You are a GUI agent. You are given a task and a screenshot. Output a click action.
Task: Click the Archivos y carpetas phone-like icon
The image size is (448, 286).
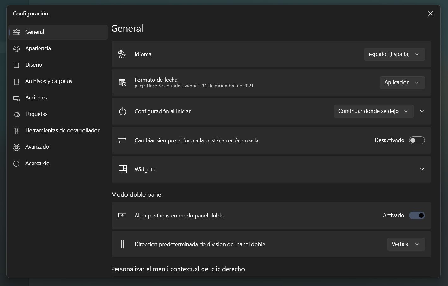16,81
